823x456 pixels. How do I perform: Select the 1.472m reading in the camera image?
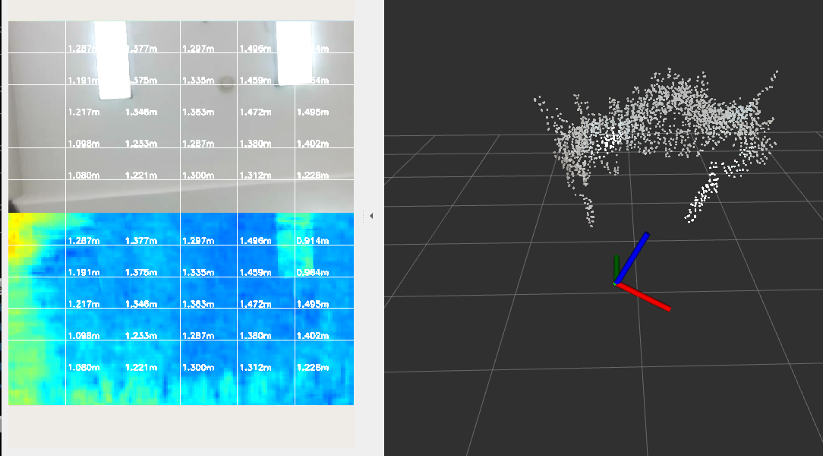(255, 112)
